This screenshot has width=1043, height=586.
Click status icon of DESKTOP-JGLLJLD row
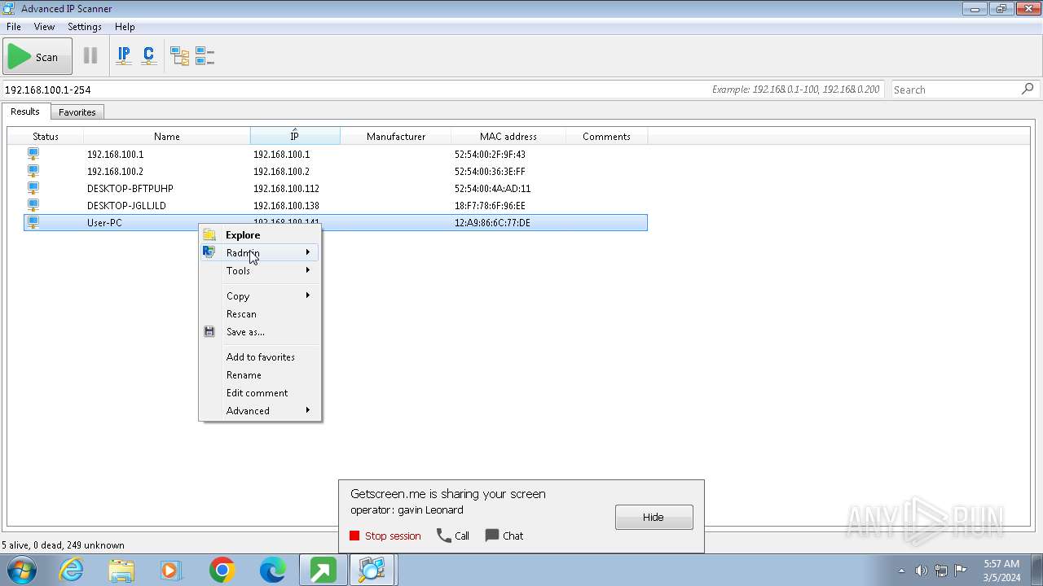click(33, 205)
